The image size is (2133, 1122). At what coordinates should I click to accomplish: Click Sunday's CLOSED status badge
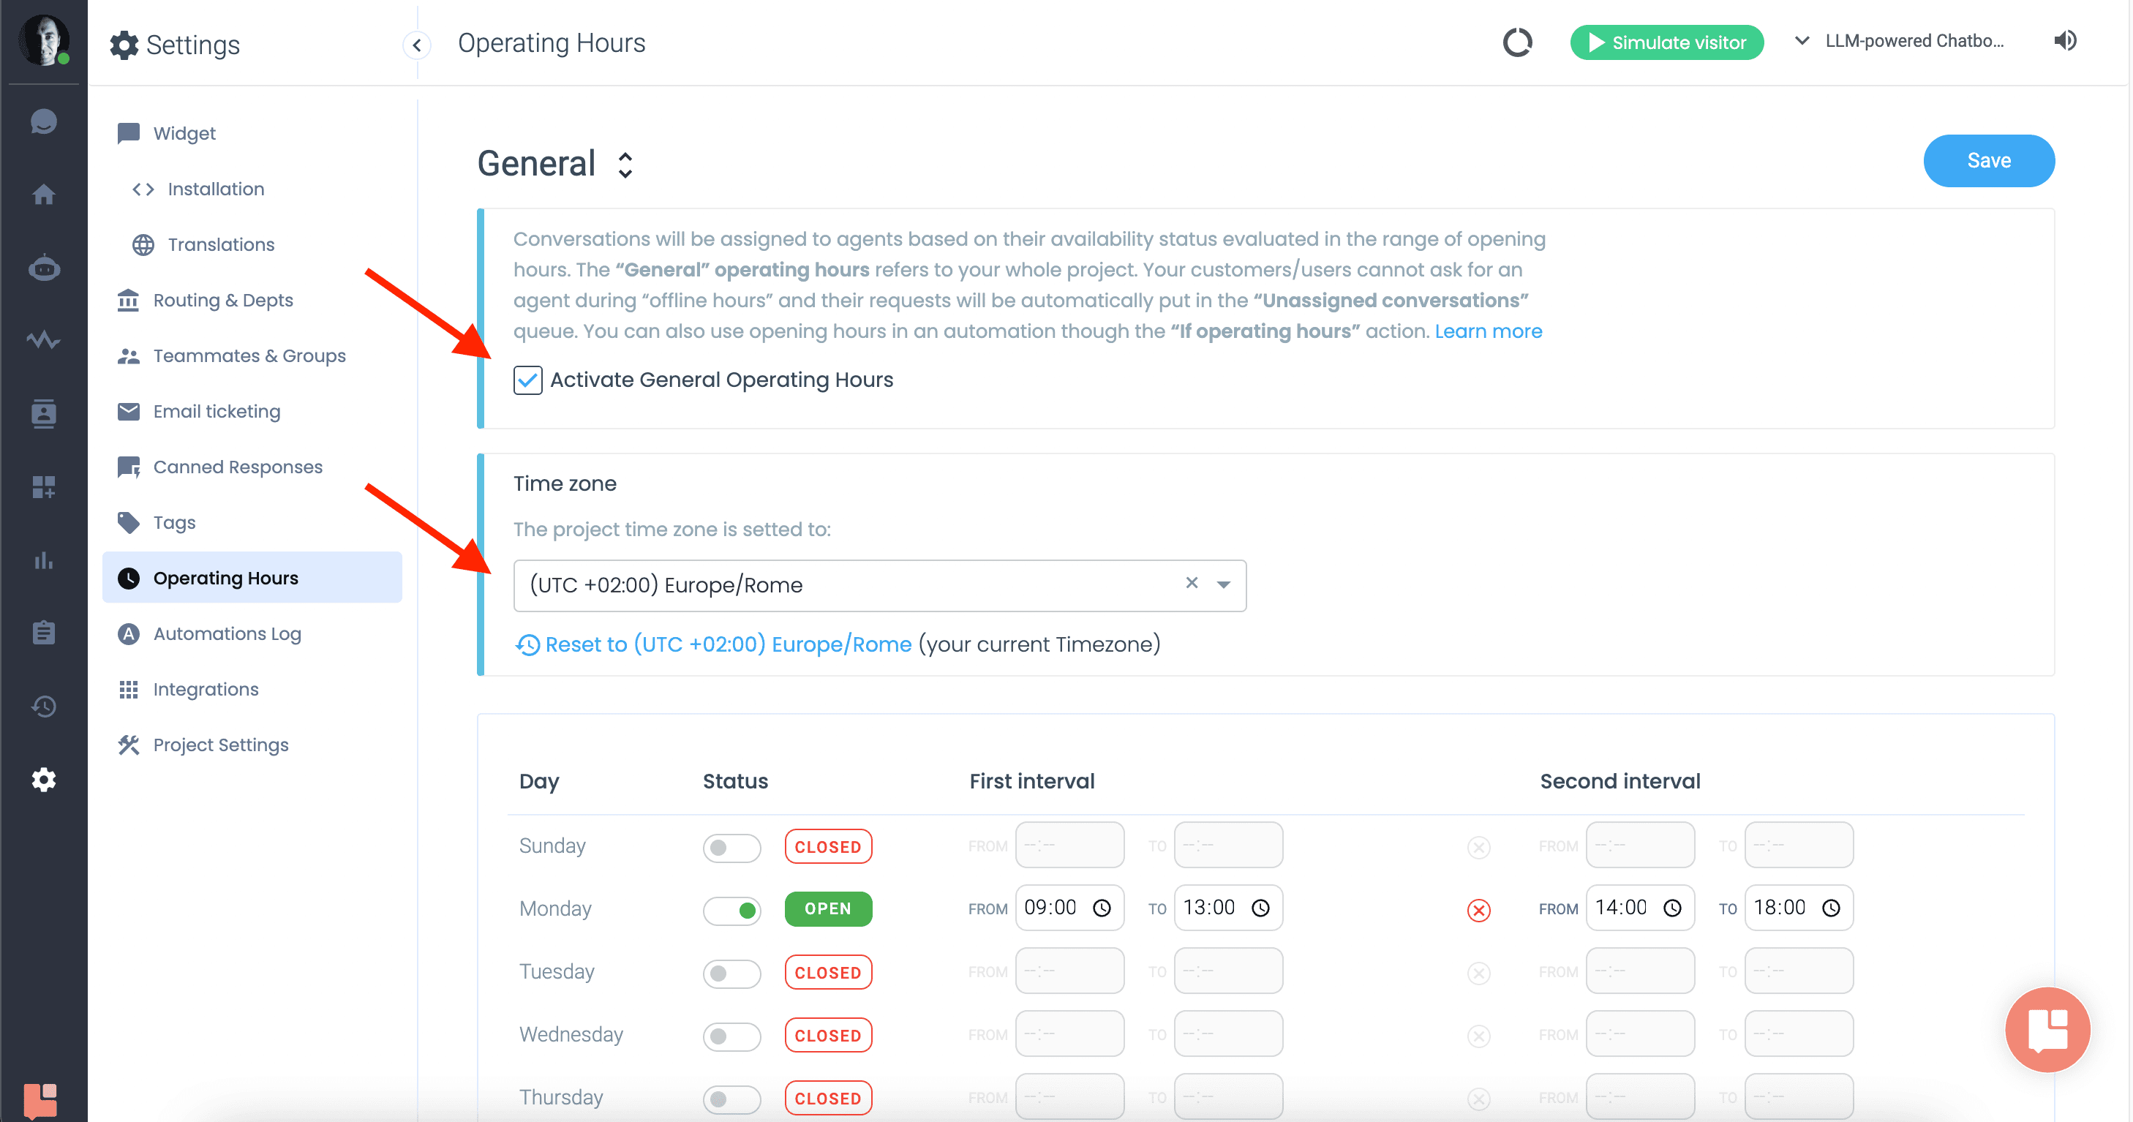point(827,846)
